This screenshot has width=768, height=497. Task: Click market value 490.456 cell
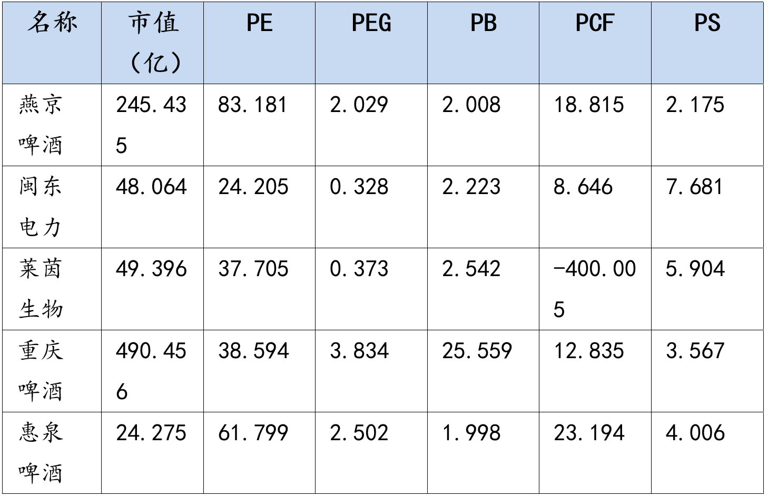(151, 371)
